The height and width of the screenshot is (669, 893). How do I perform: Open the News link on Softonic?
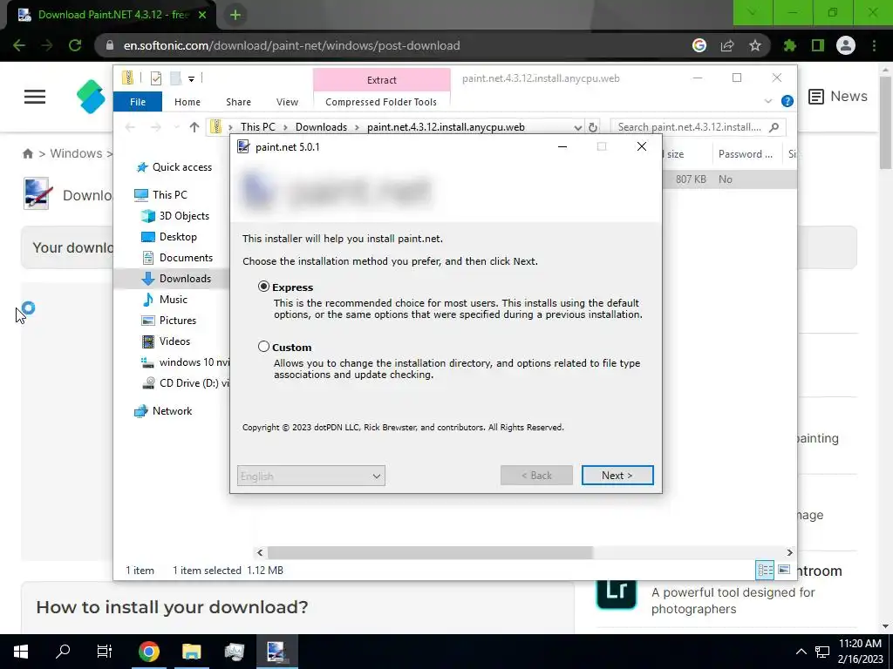[838, 97]
